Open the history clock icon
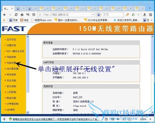Screen dimensions: 155x123 point(34,15)
